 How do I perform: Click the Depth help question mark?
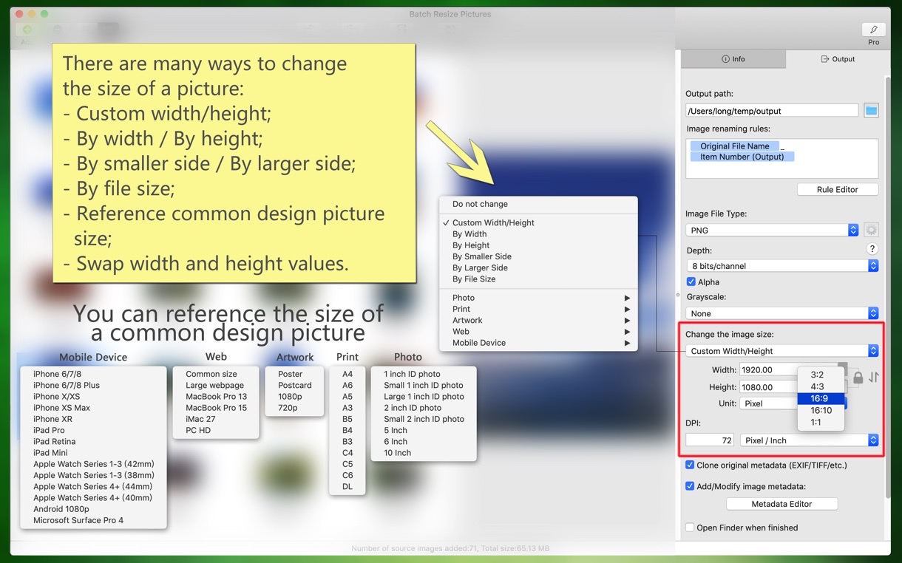coord(872,249)
